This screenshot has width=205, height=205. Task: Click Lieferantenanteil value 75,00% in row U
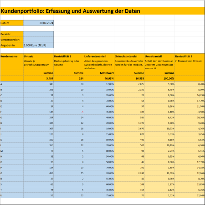tap(99, 195)
